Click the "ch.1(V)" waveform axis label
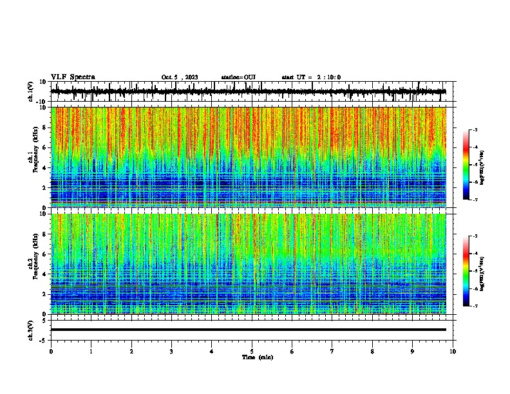 pos(31,91)
